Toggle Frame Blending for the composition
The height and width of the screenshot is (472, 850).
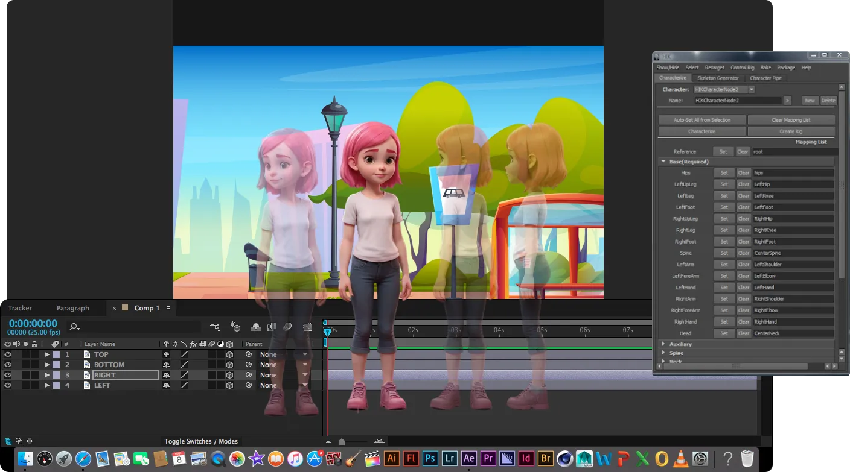click(x=272, y=327)
